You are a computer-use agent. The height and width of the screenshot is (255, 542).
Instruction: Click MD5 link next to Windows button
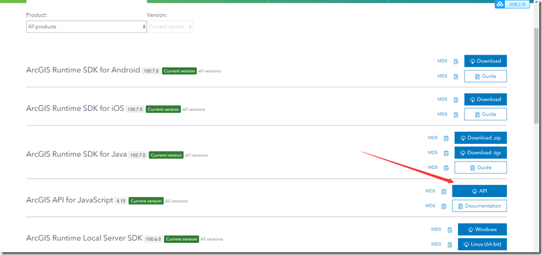point(436,229)
